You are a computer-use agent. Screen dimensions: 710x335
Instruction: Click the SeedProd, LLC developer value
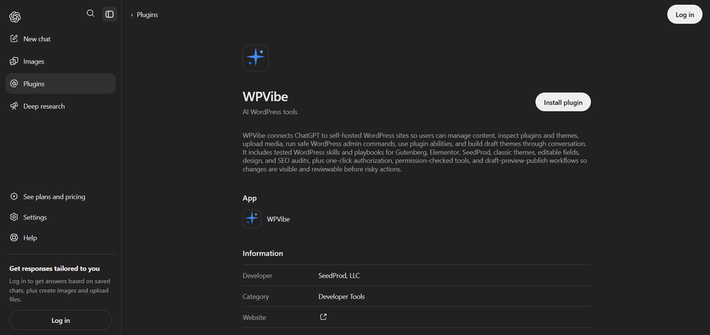point(339,275)
